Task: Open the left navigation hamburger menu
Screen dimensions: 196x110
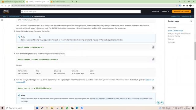Action: (2, 20)
